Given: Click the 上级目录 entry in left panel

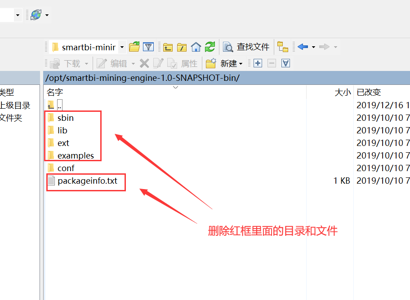Looking at the screenshot, I should tap(15, 105).
